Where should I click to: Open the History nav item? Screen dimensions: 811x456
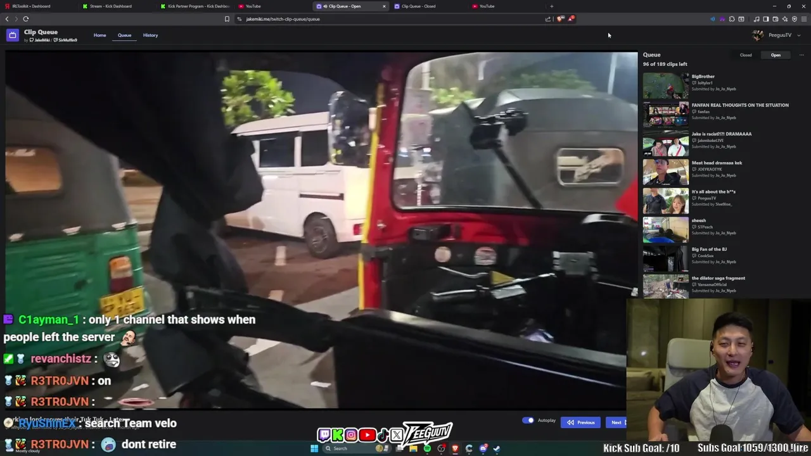click(150, 35)
